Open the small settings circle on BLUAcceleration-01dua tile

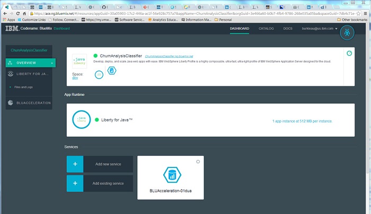(198, 161)
